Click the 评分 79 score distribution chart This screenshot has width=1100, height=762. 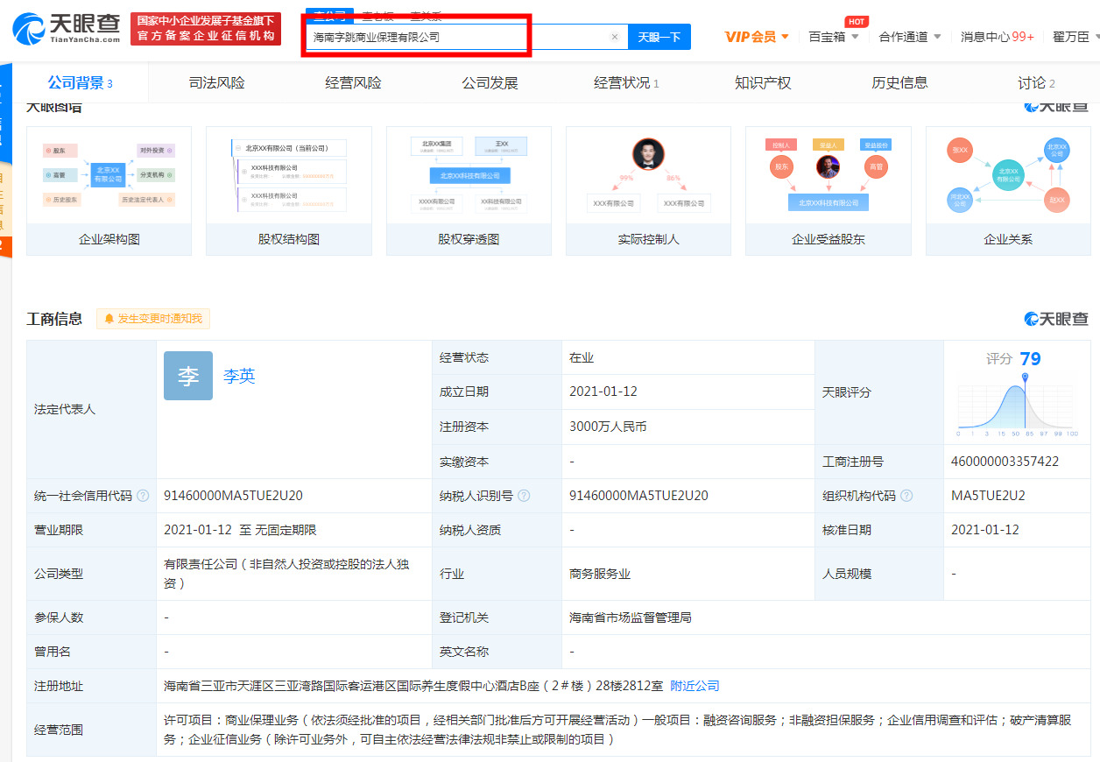point(1018,406)
